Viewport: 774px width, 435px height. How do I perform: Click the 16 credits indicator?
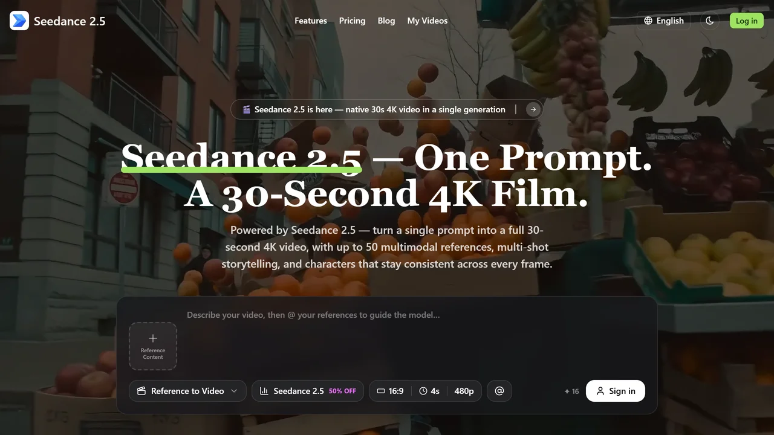(571, 391)
